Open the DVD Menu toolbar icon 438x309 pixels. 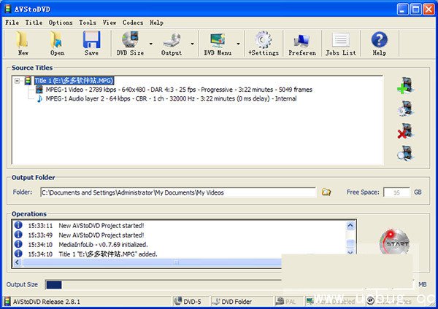tap(218, 43)
